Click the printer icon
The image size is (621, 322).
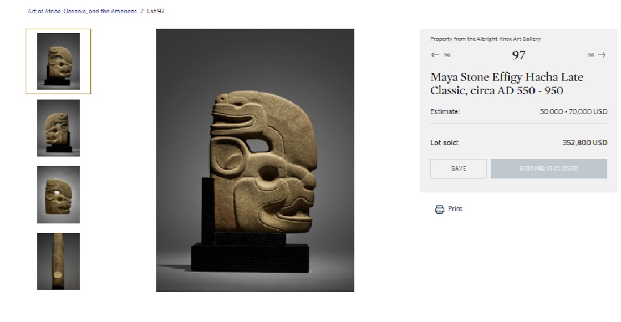(440, 209)
